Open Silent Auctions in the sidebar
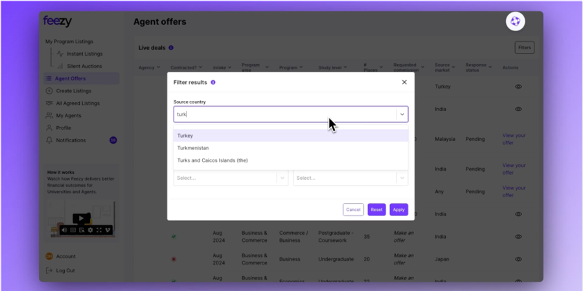The image size is (583, 291). click(x=84, y=66)
